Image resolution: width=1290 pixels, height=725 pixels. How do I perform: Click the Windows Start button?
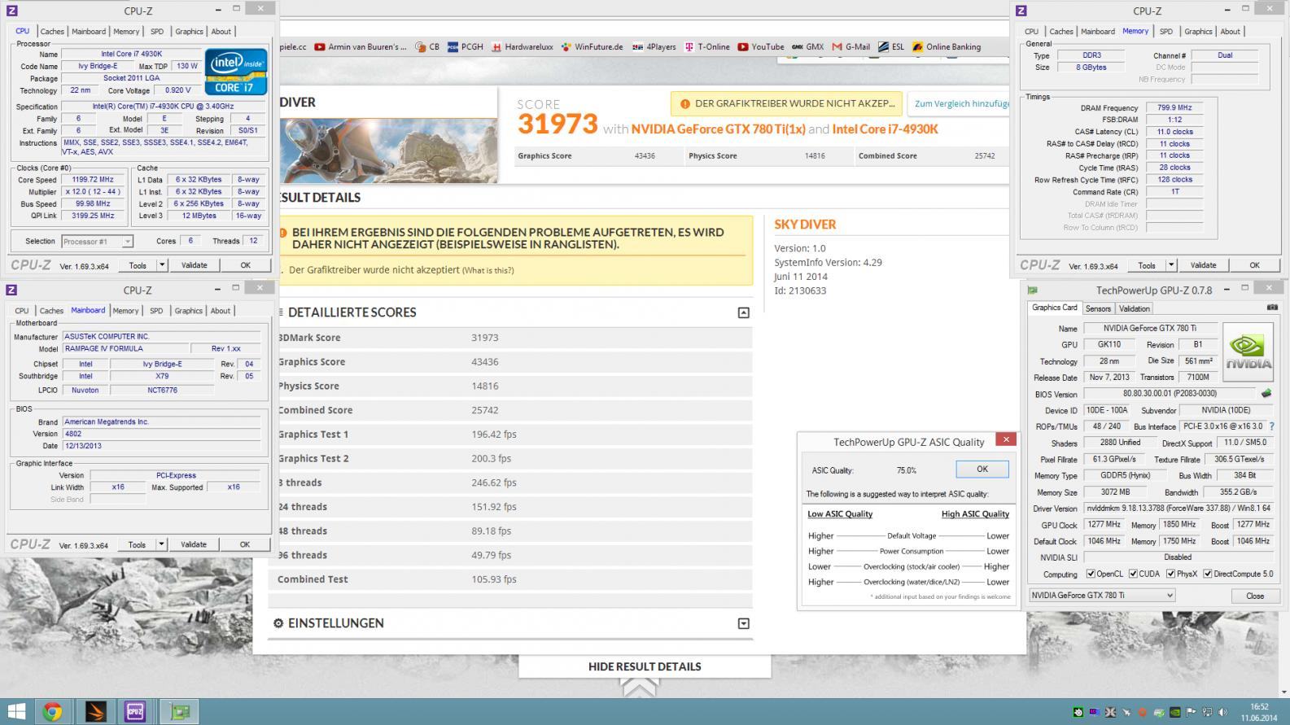(15, 712)
